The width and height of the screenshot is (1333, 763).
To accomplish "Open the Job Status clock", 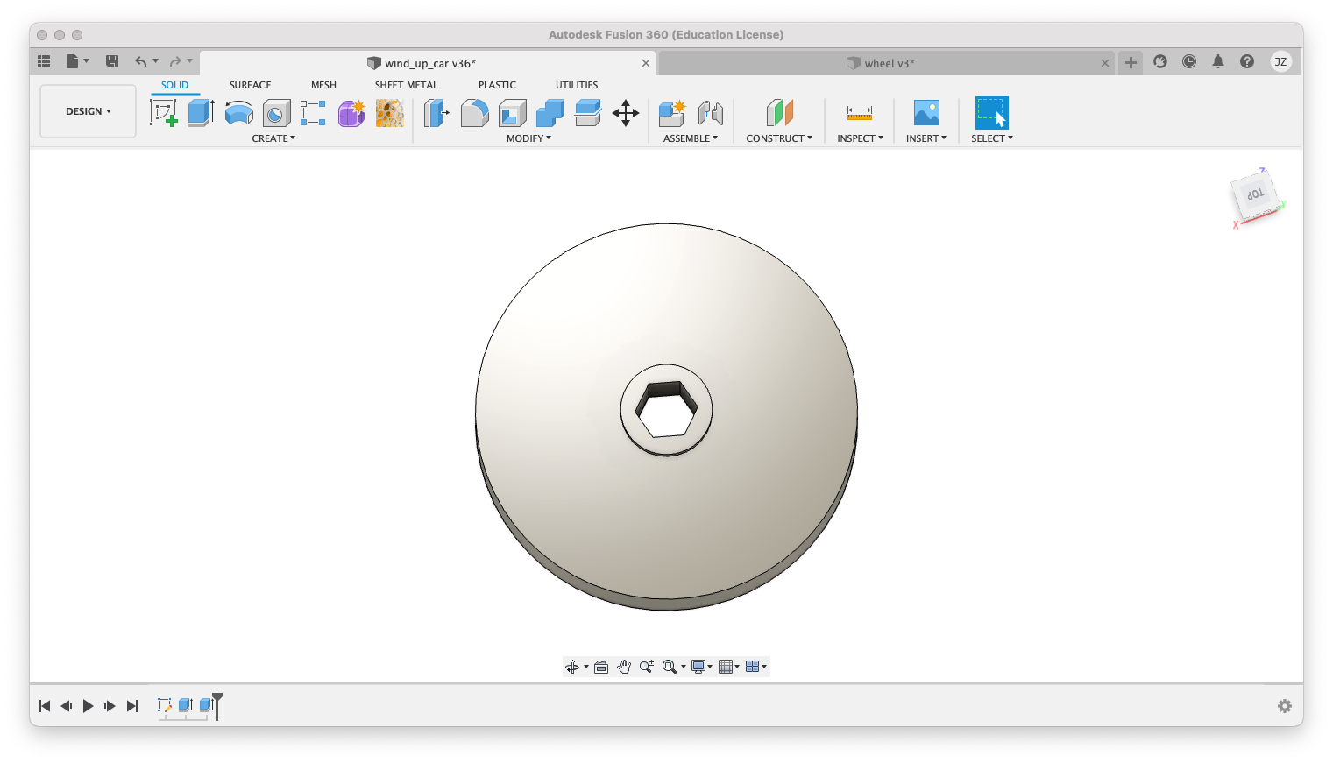I will [x=1189, y=61].
